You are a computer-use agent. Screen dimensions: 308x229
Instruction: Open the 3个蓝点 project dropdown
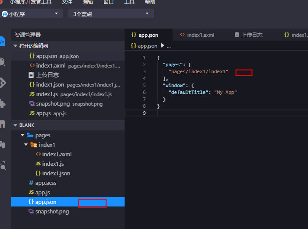(x=111, y=13)
